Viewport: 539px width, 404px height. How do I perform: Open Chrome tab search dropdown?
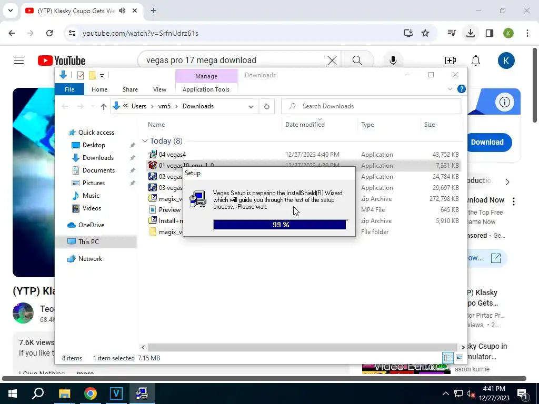(x=11, y=11)
